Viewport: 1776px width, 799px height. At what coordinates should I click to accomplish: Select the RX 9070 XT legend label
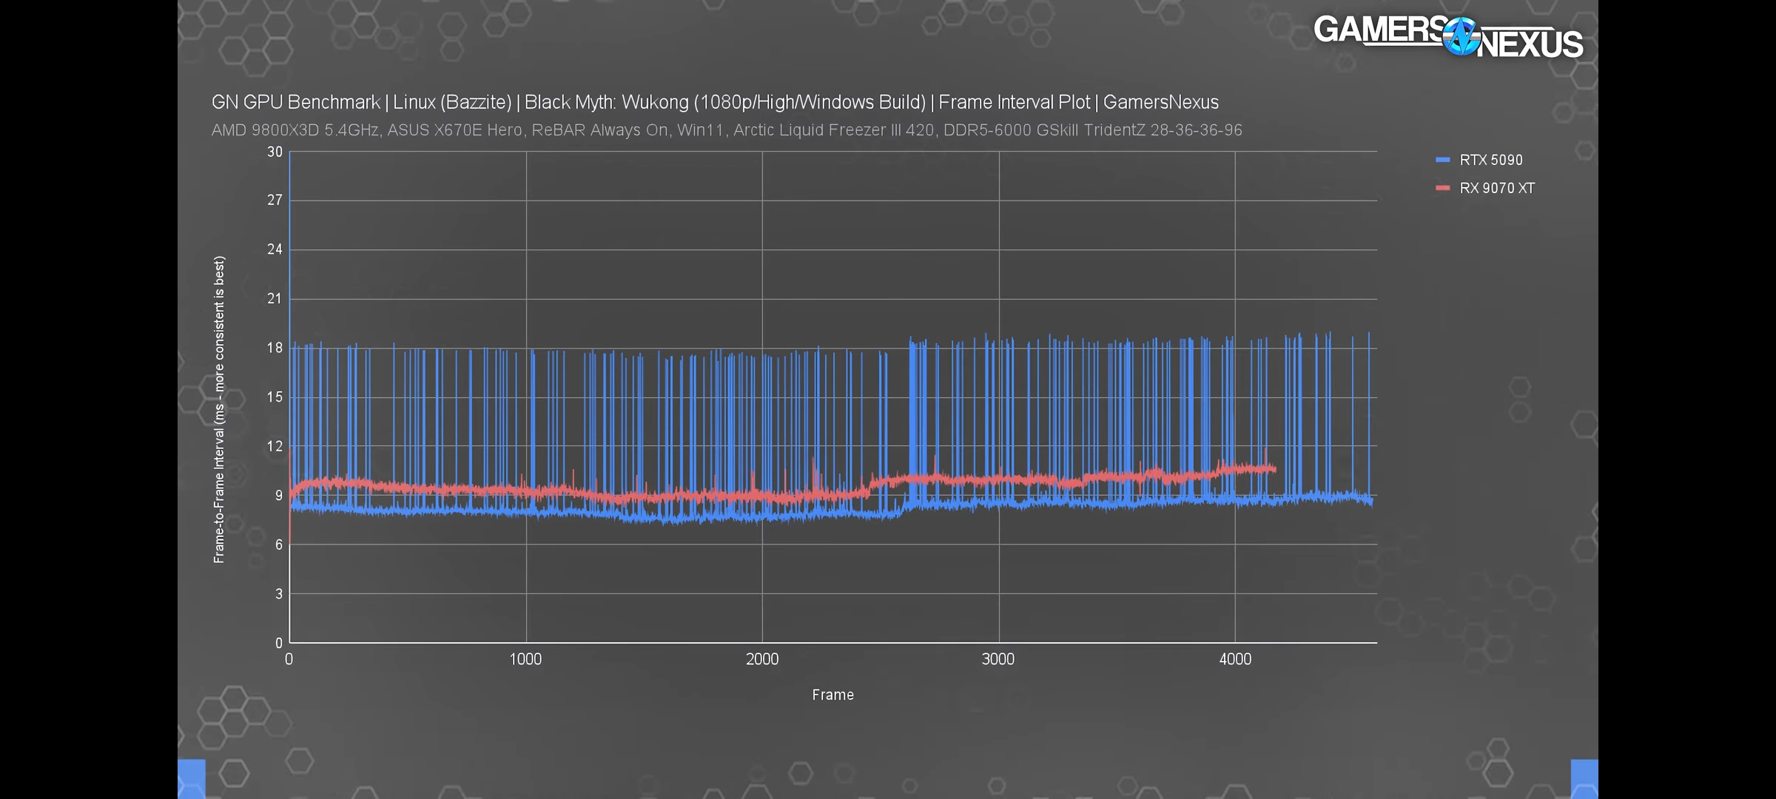[1496, 188]
